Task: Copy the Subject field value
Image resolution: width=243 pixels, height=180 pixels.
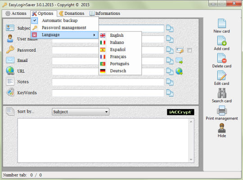Action: (170, 28)
